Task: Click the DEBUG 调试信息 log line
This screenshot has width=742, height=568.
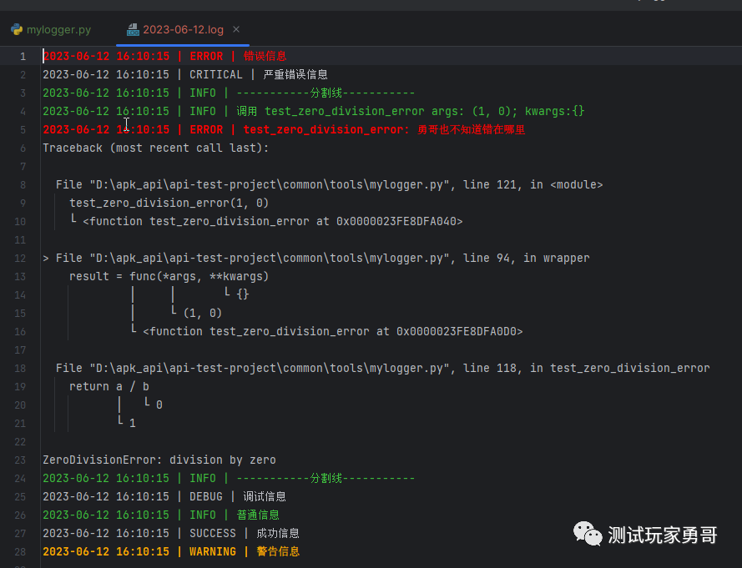Action: (x=164, y=497)
